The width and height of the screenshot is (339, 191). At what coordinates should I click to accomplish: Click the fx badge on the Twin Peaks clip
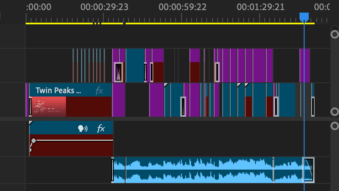click(99, 91)
